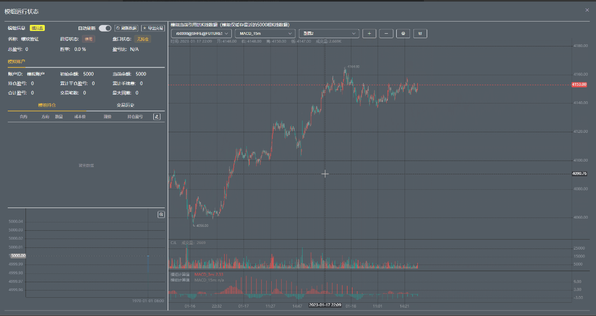The height and width of the screenshot is (316, 596).
Task: Click the 无持仓 position status badge
Action: click(143, 39)
